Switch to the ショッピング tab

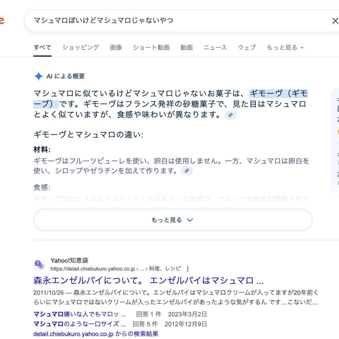80,48
